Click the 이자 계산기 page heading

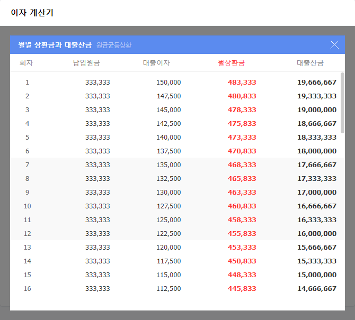click(32, 12)
